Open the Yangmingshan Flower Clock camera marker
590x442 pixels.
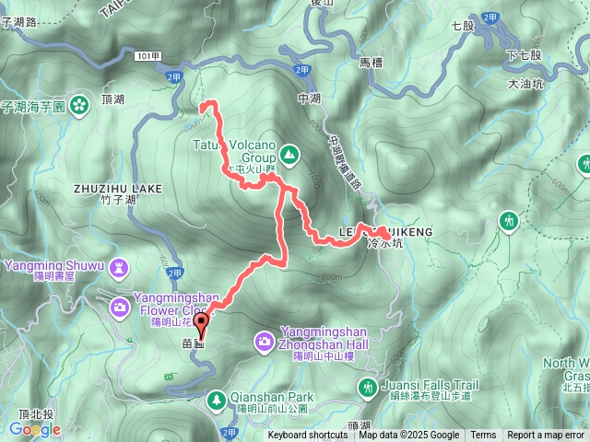(120, 308)
